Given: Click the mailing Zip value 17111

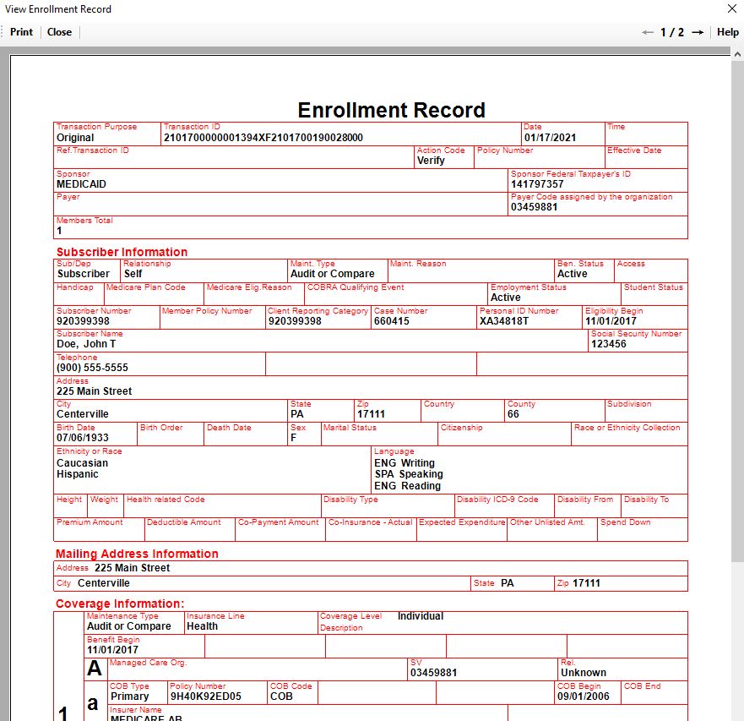Looking at the screenshot, I should [x=586, y=583].
